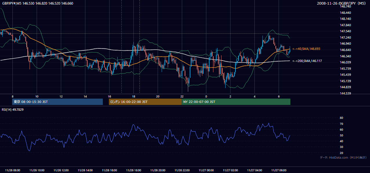Click the 147.240 price axis label
This screenshot has width=370, height=173.
(345, 37)
